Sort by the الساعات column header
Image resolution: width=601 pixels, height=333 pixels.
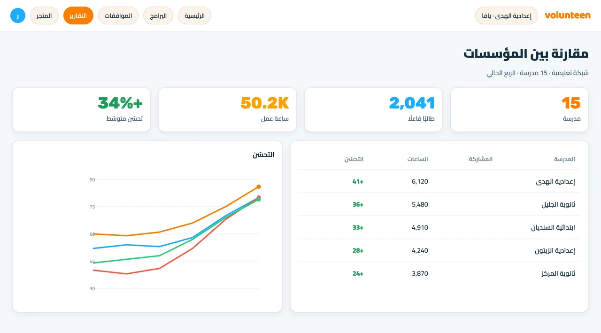[417, 159]
